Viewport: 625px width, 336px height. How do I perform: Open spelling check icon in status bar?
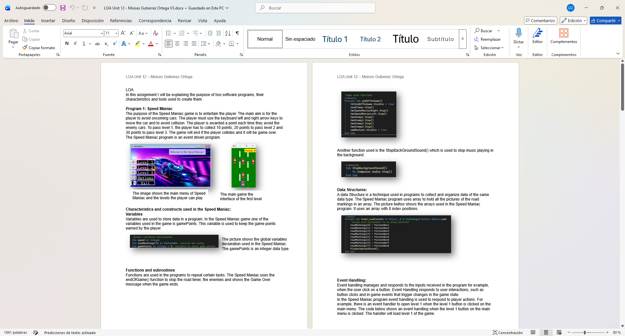[x=36, y=332]
